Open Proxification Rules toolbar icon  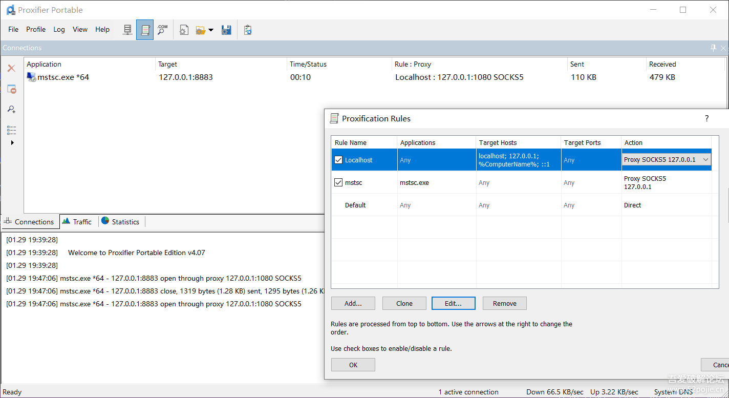pos(145,30)
